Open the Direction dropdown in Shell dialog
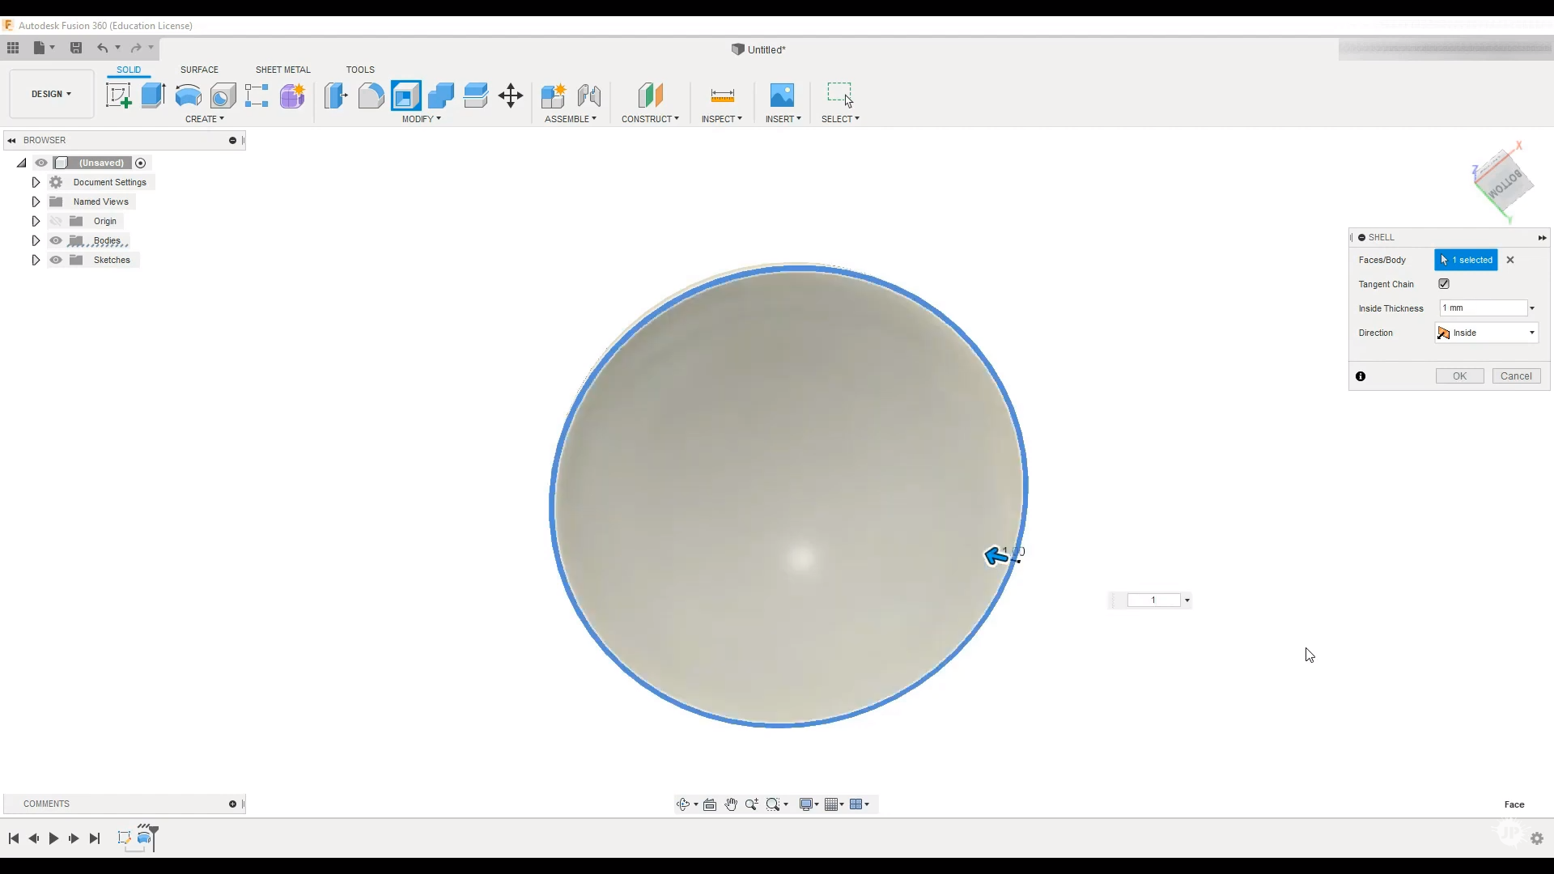 tap(1531, 333)
